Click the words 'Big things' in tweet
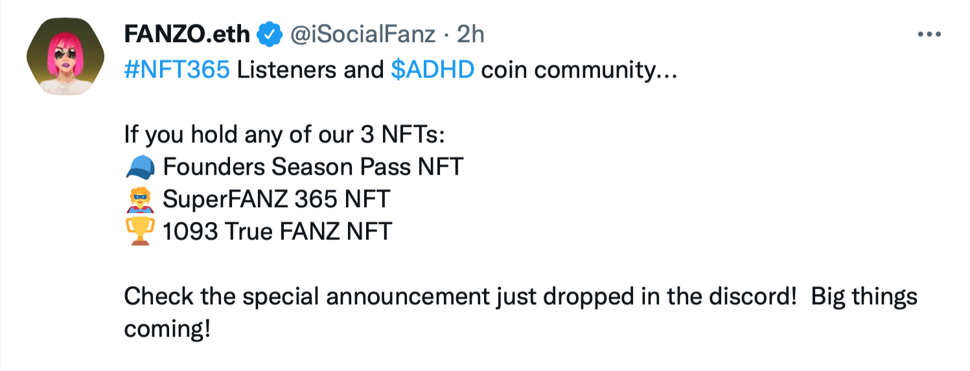 tap(864, 297)
